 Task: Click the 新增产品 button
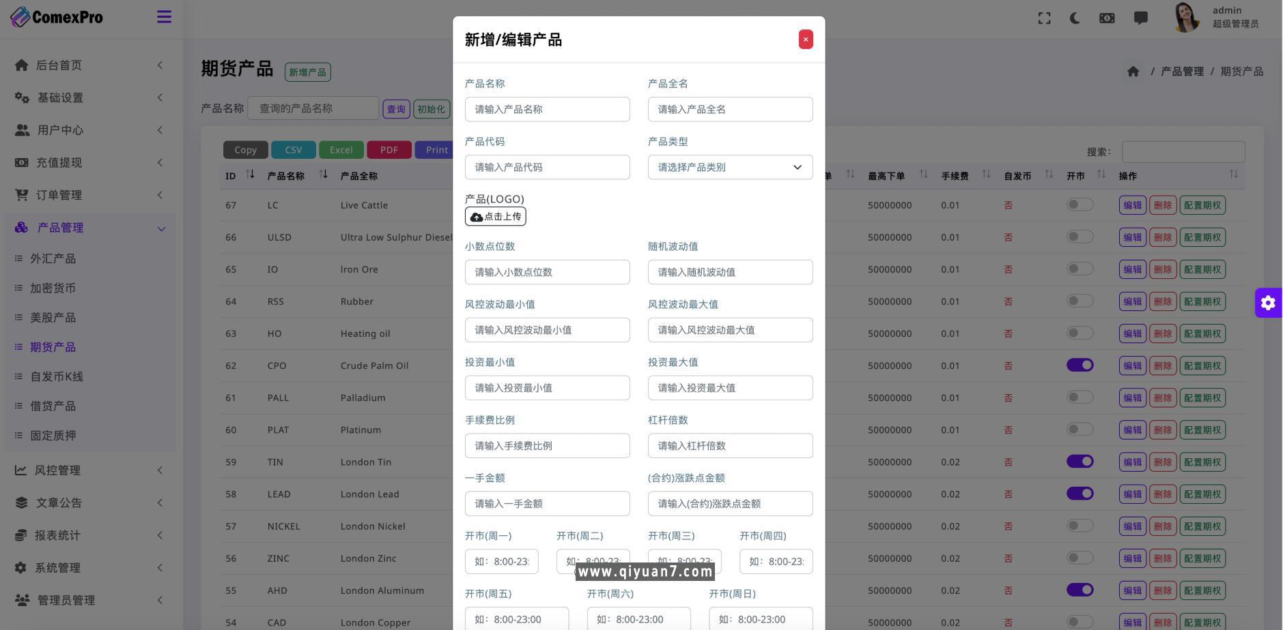307,72
